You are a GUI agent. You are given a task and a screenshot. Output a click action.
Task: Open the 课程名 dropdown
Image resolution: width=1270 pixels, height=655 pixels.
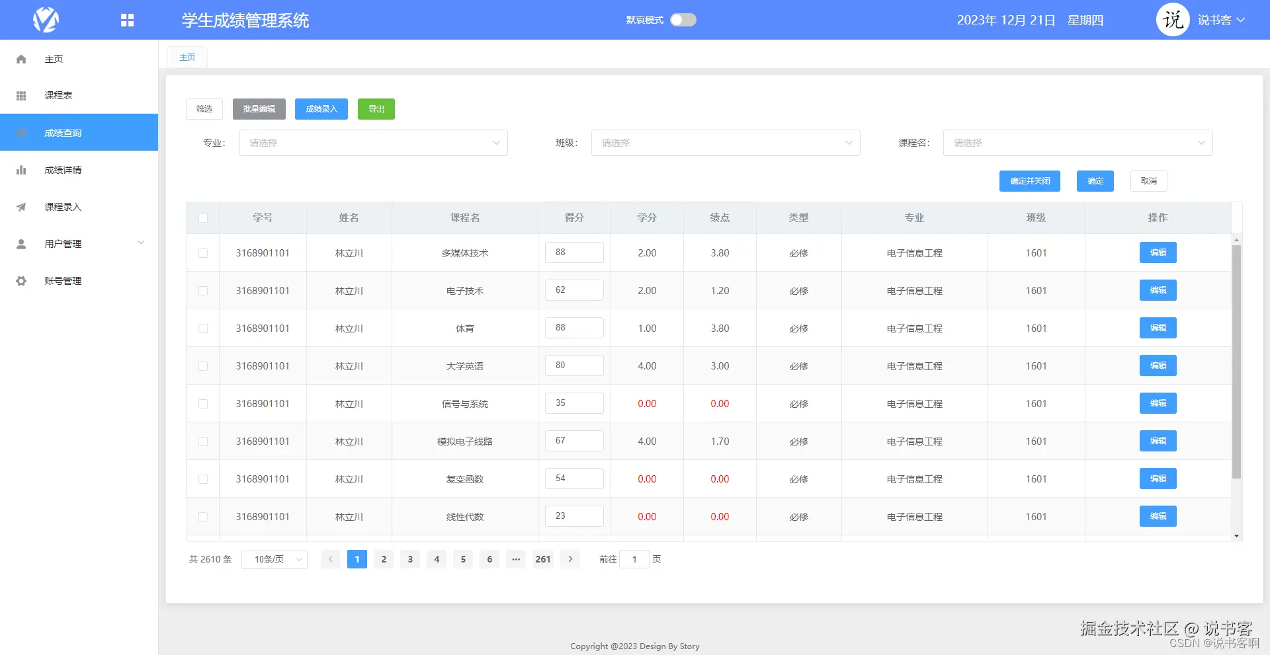[x=1078, y=143]
